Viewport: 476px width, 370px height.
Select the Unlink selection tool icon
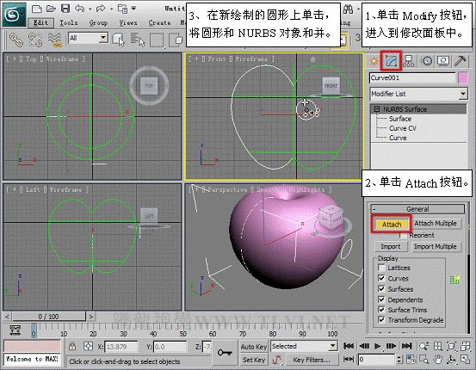pyautogui.click(x=35, y=40)
